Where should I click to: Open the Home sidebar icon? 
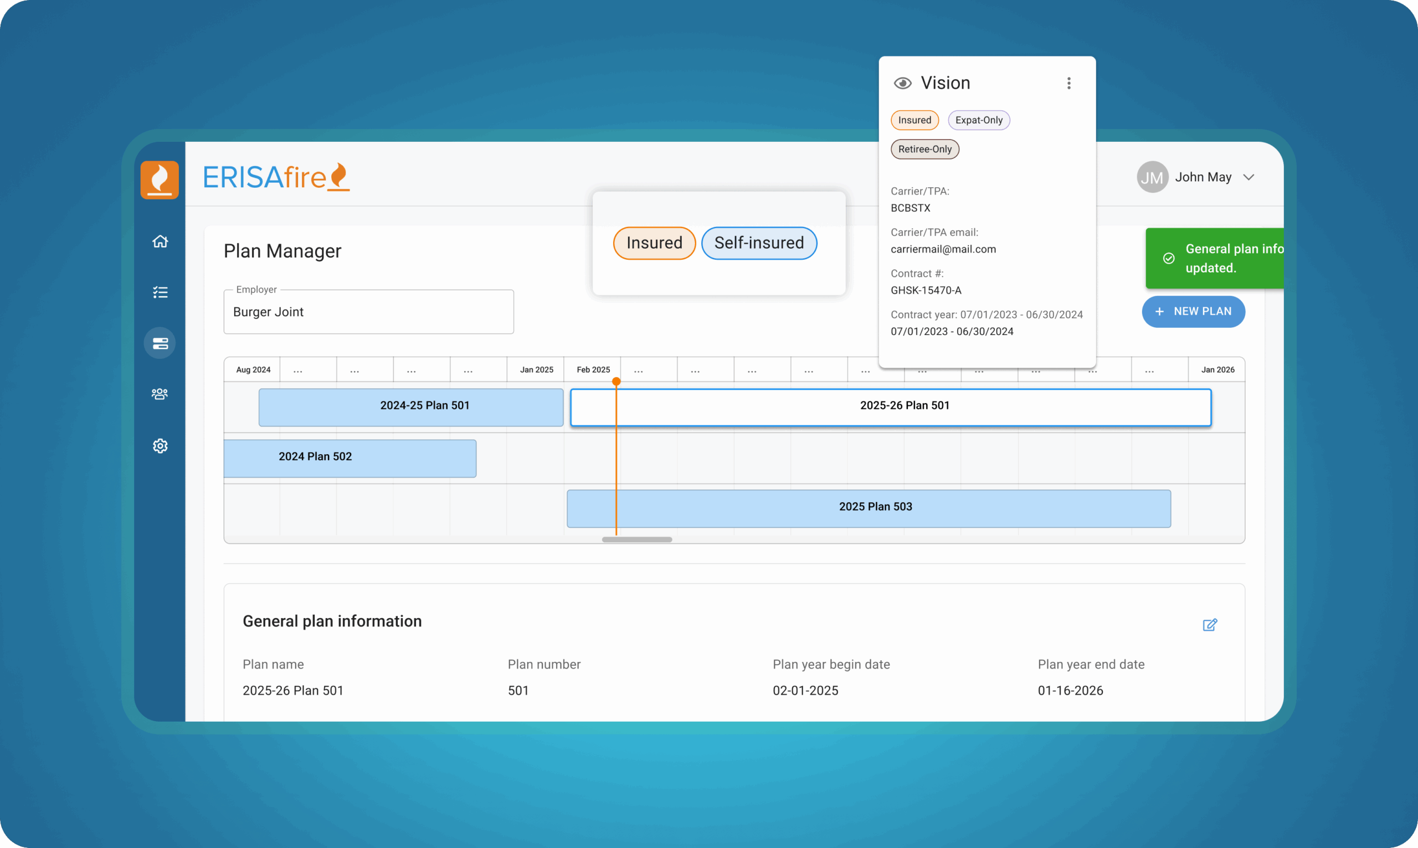click(x=160, y=241)
